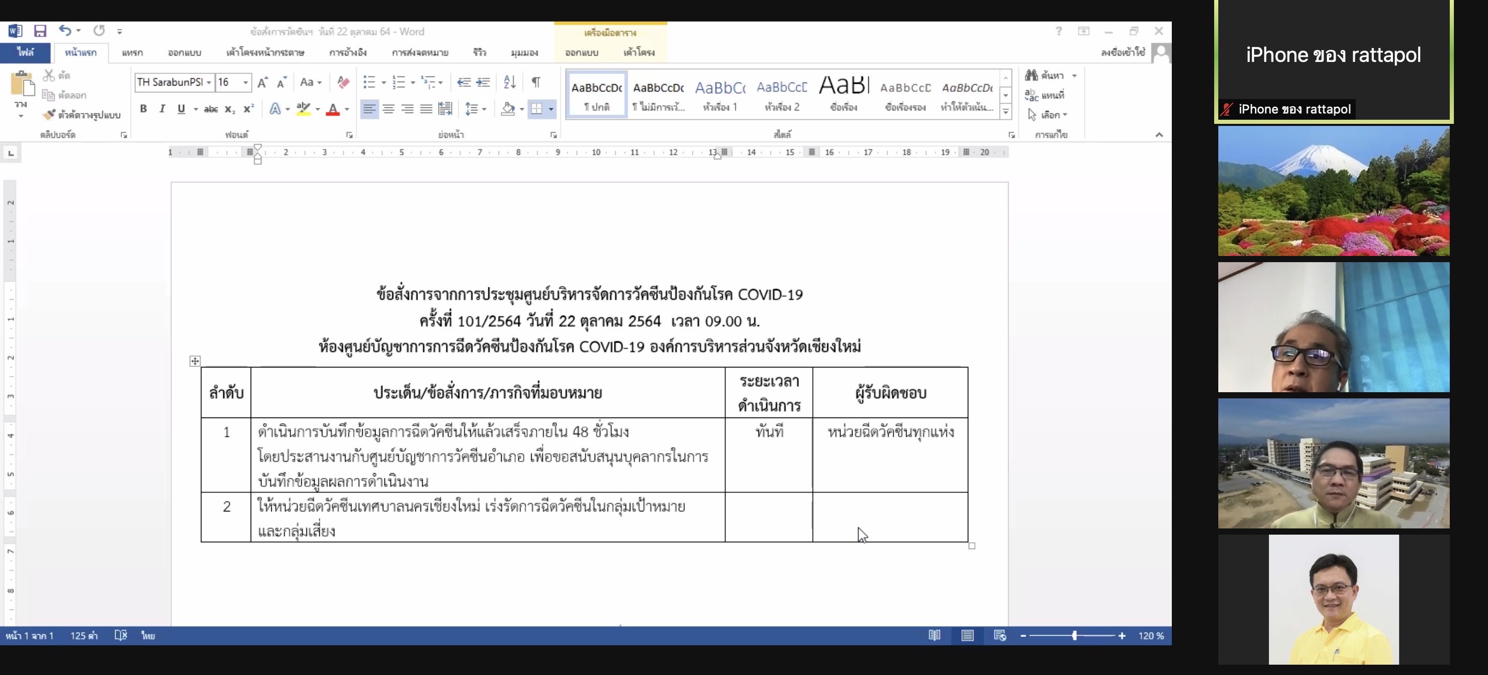Open the Change Case Aa dropdown
Screen dimensions: 1488x675
click(311, 82)
